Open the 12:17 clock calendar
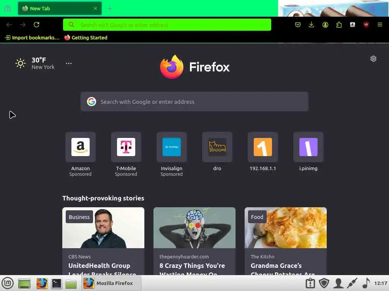 [x=381, y=283]
